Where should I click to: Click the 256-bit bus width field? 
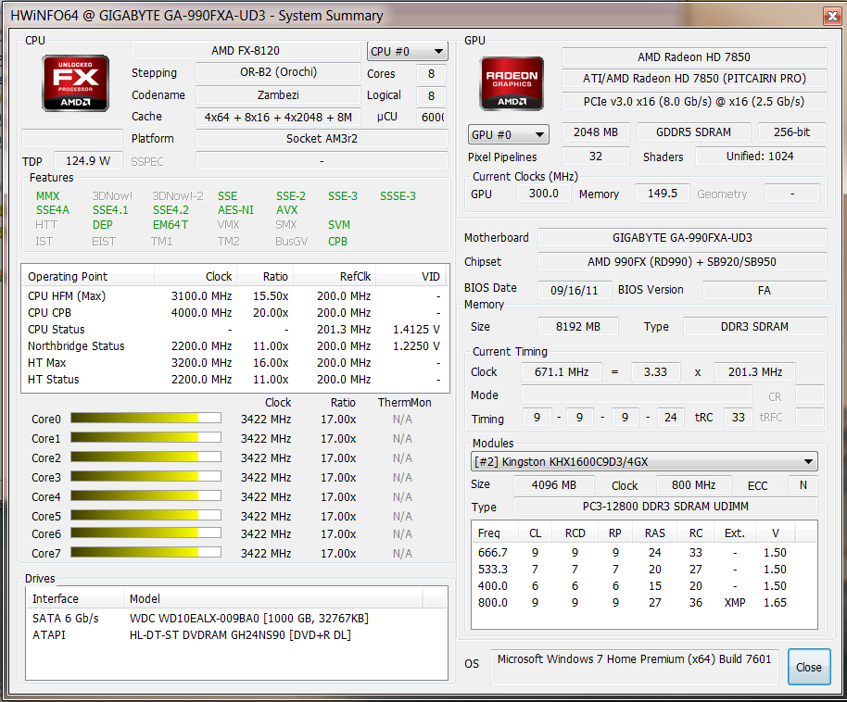click(x=792, y=132)
